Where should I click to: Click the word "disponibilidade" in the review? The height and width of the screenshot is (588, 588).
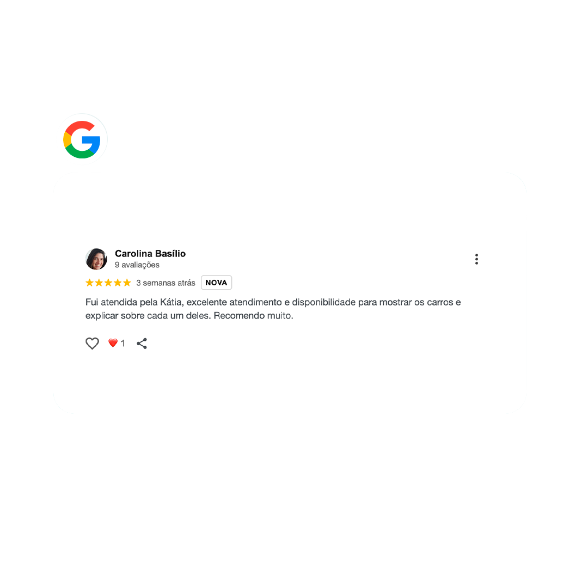[x=323, y=302]
